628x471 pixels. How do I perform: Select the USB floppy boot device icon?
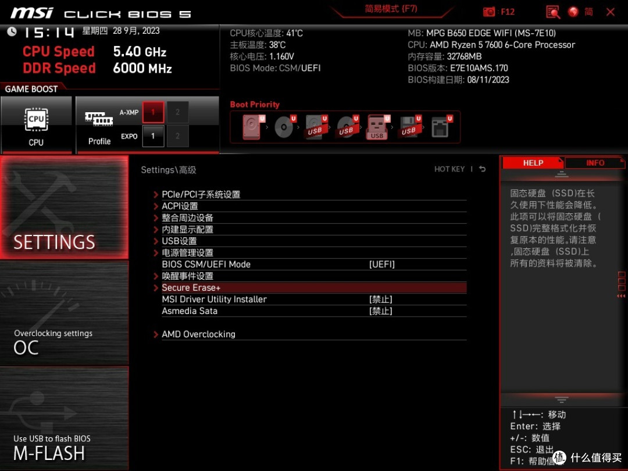[410, 127]
